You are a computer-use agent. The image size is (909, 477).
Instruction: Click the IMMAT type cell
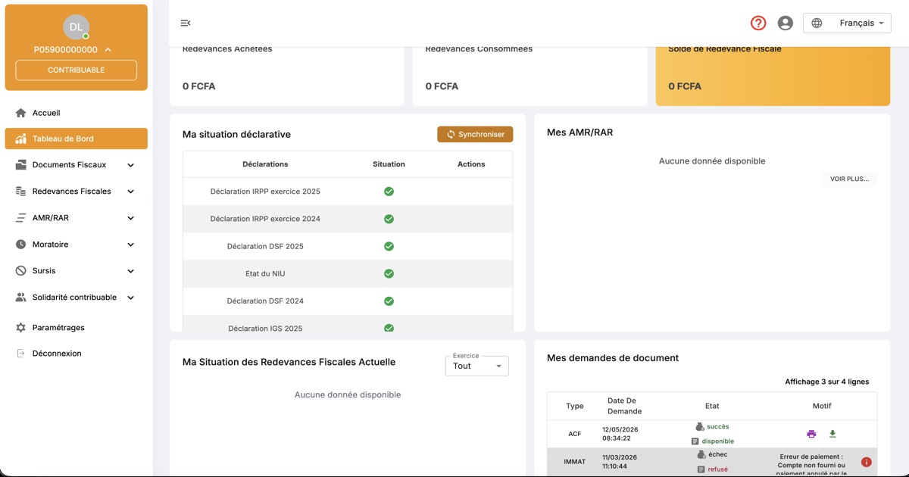tap(574, 462)
